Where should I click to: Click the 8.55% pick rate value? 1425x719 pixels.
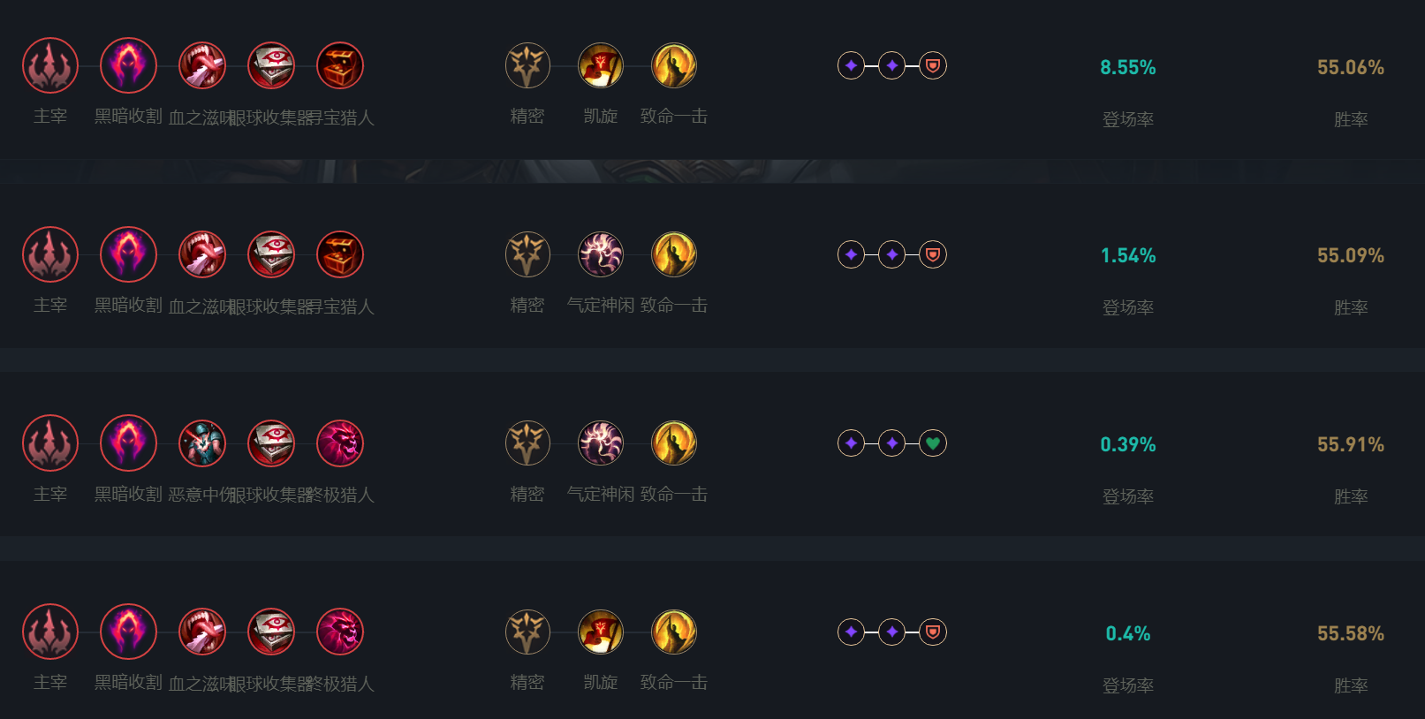[1128, 67]
